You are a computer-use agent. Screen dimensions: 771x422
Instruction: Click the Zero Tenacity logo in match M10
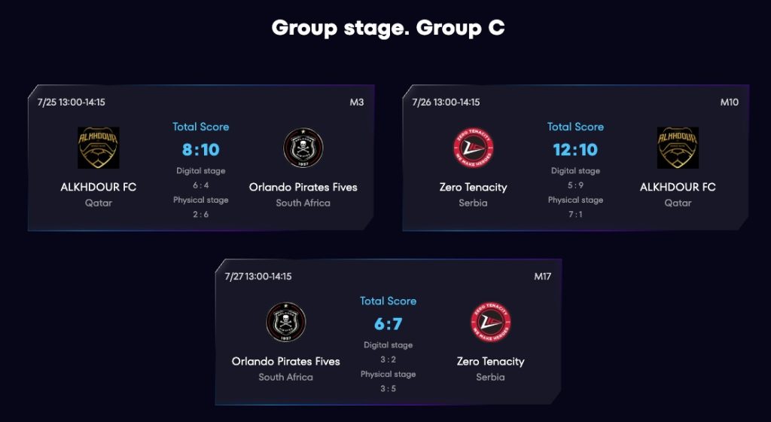tap(473, 148)
